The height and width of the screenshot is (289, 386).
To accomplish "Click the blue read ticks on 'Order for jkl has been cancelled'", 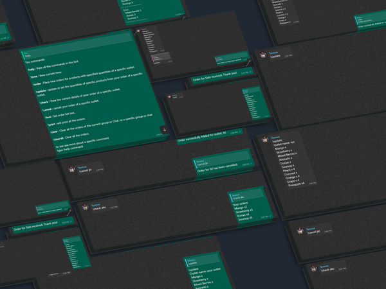I will (x=251, y=164).
